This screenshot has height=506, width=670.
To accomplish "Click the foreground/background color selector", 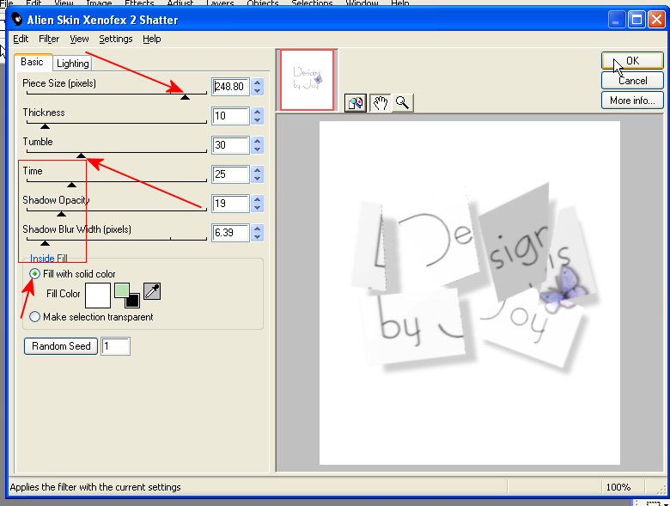I will [127, 296].
